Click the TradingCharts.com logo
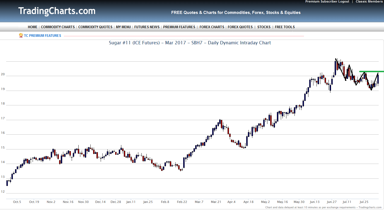 pos(57,11)
